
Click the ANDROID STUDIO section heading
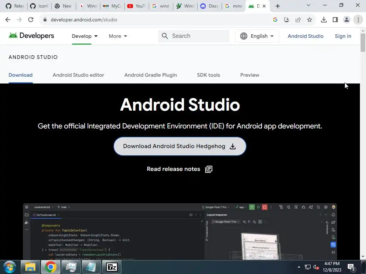click(33, 57)
